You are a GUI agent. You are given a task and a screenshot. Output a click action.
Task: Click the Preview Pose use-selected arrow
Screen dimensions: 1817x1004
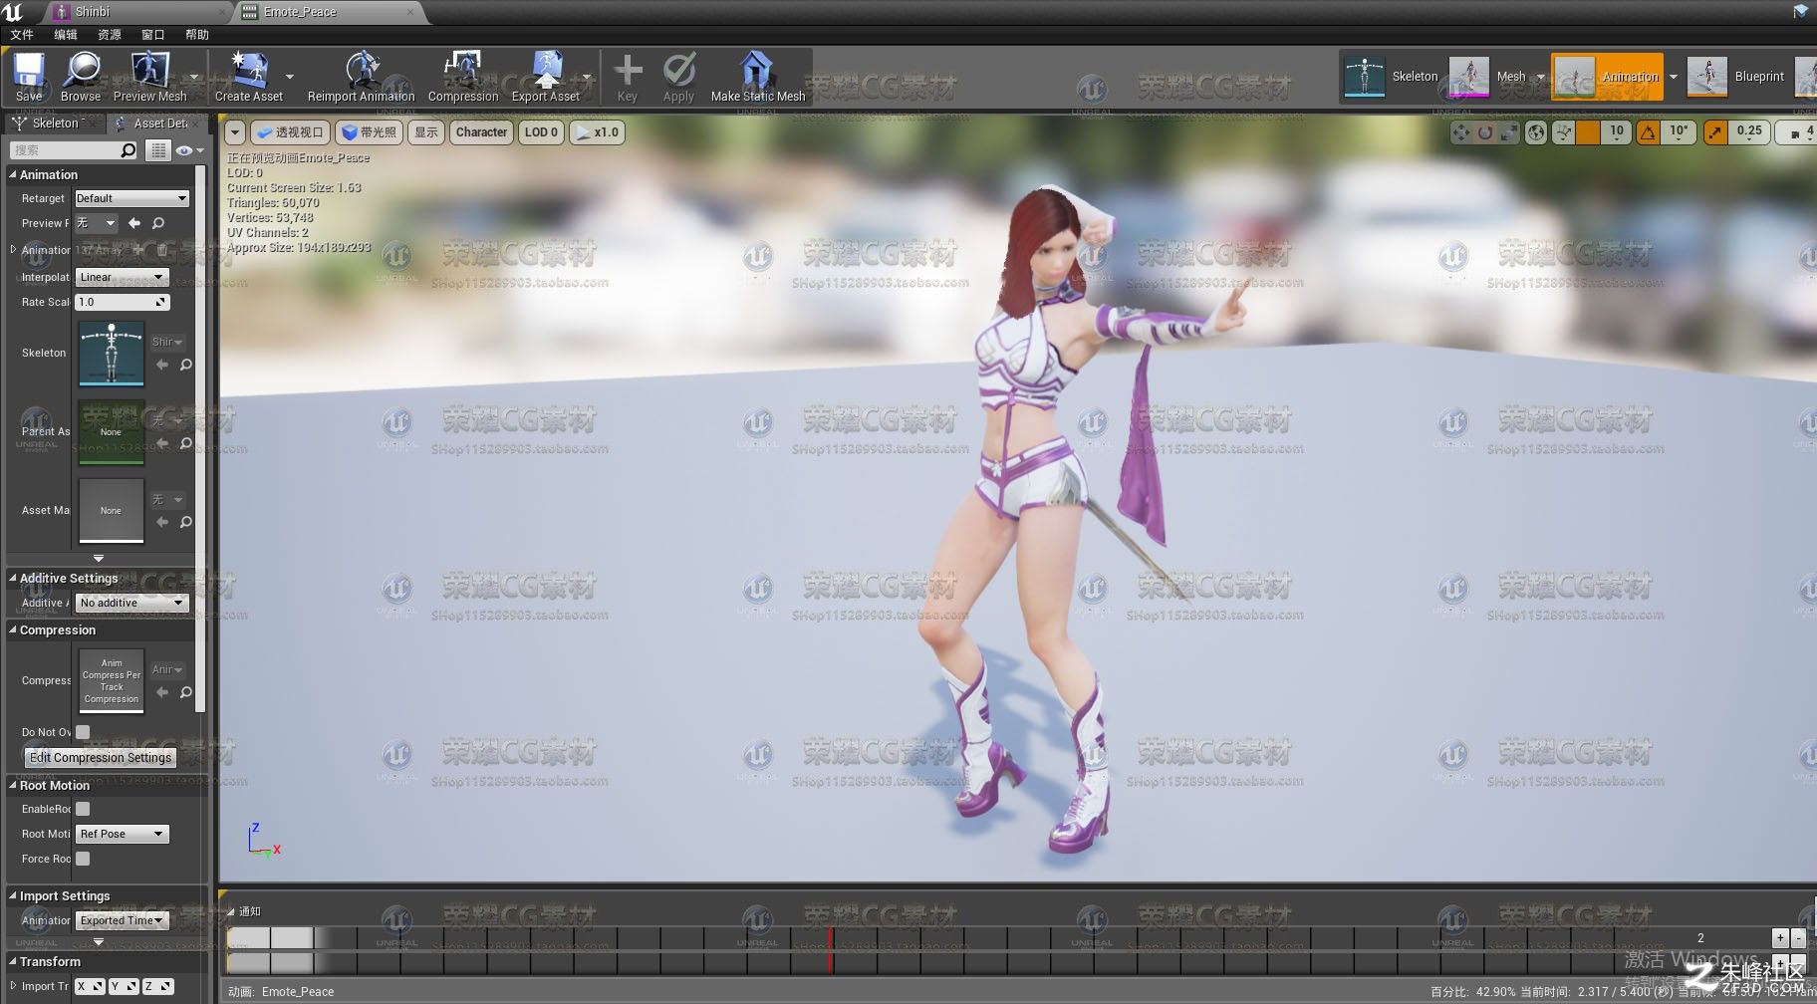pos(134,223)
